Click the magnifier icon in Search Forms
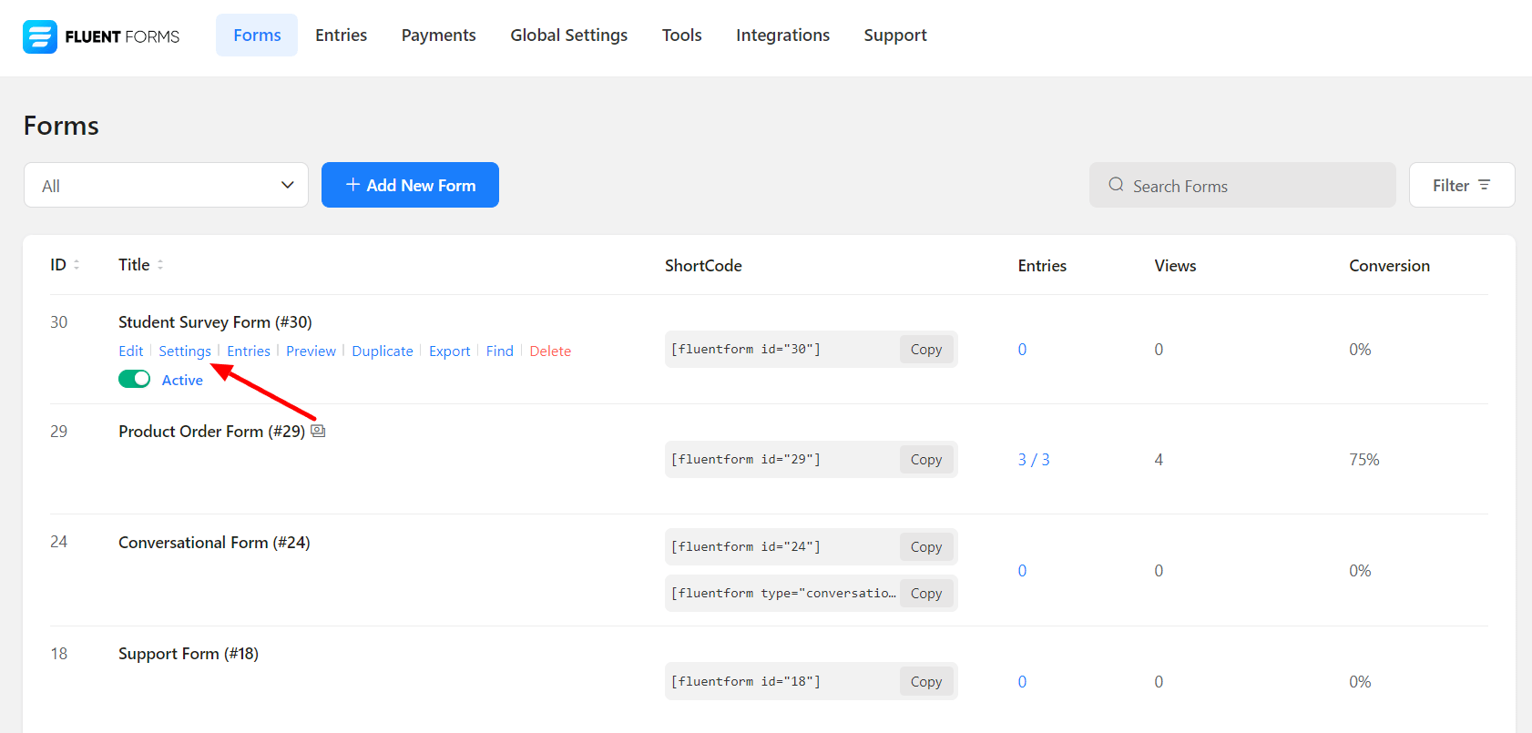 point(1116,185)
